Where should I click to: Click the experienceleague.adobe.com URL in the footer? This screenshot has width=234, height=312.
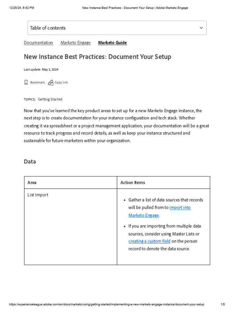pyautogui.click(x=107, y=304)
